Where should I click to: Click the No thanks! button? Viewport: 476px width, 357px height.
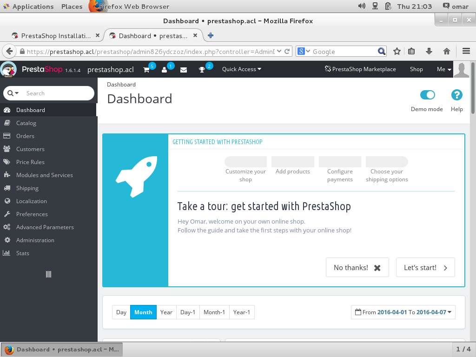pyautogui.click(x=357, y=267)
